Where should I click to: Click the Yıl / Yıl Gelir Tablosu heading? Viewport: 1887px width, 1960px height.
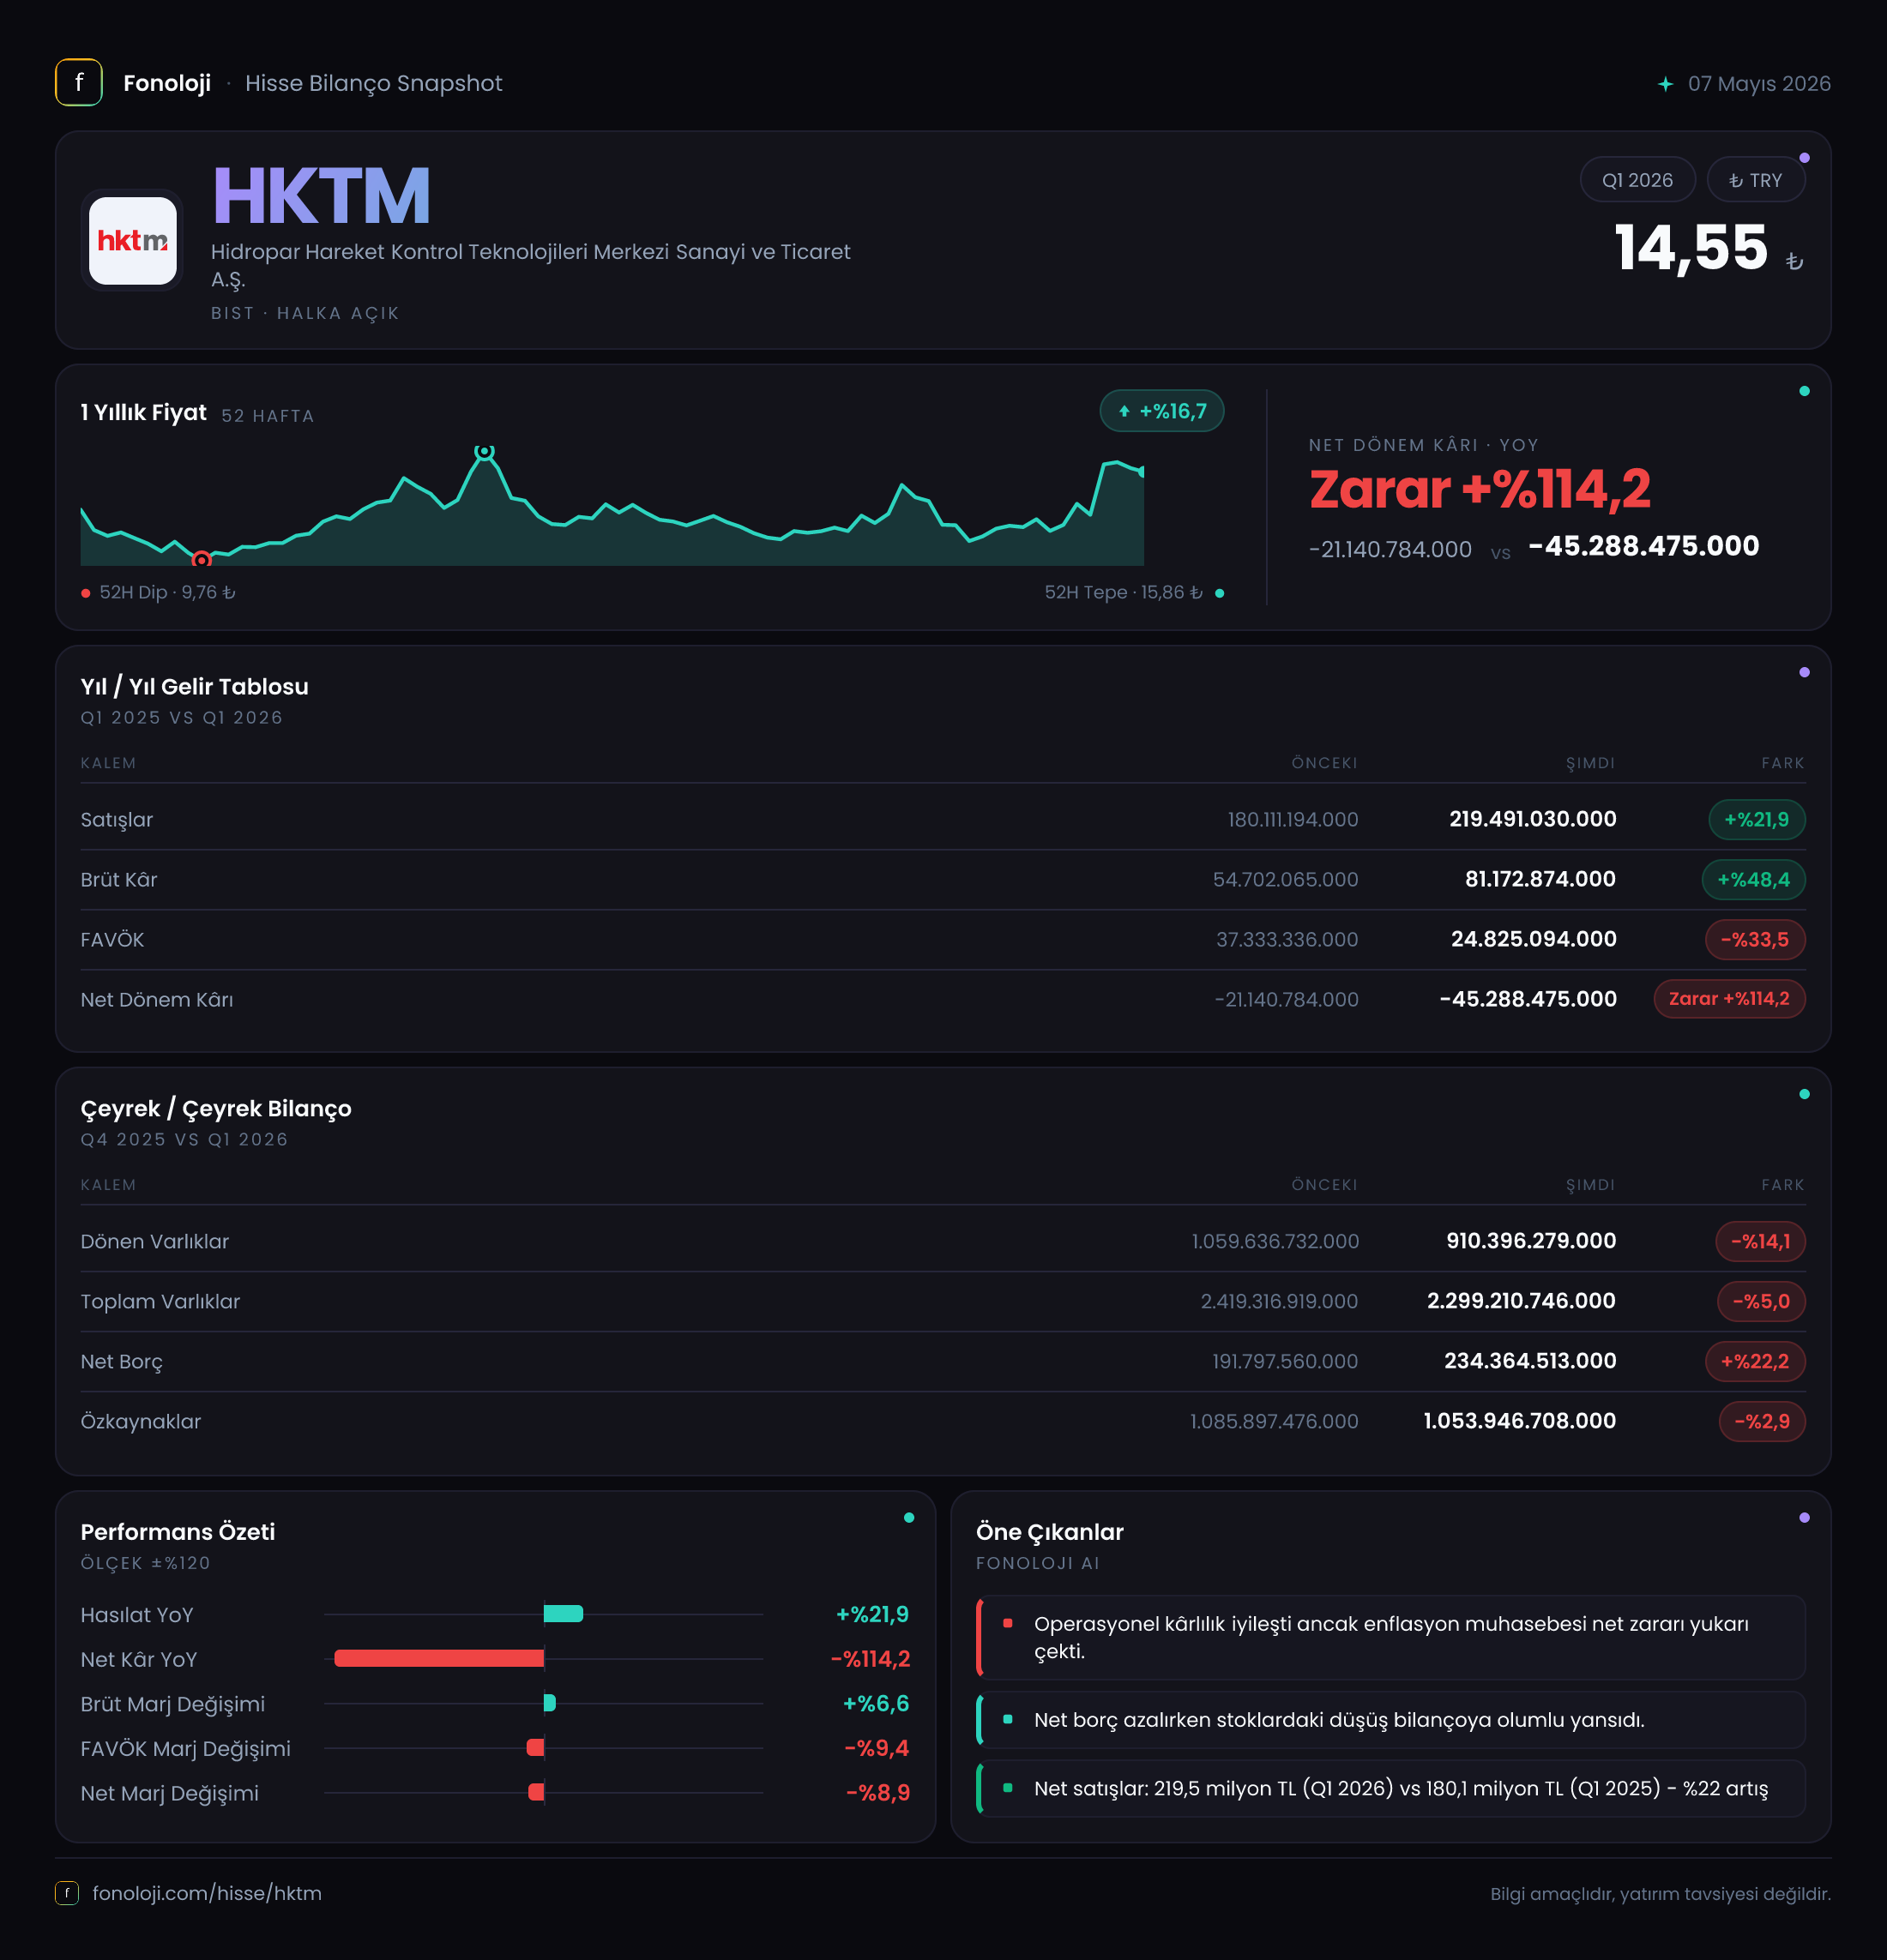(x=195, y=687)
